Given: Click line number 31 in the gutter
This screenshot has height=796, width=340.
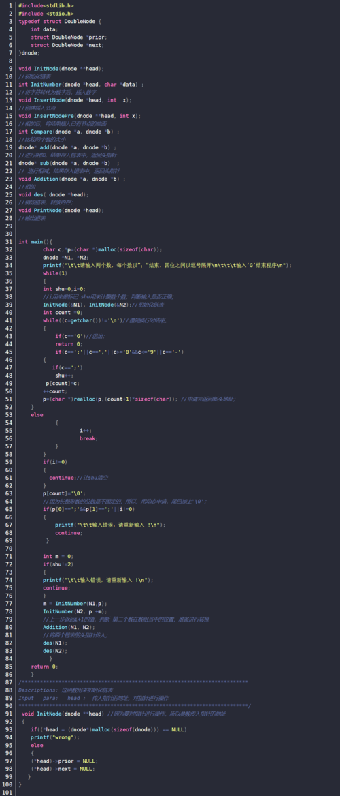Looking at the screenshot, I should click(x=10, y=242).
